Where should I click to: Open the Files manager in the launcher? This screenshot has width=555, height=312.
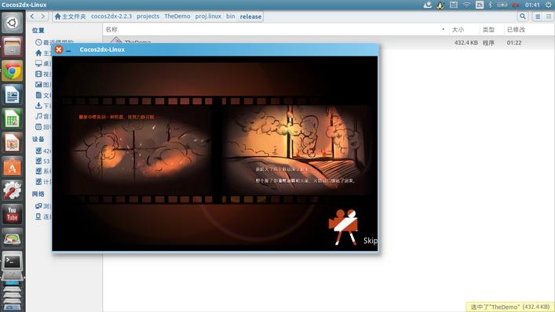pos(12,46)
